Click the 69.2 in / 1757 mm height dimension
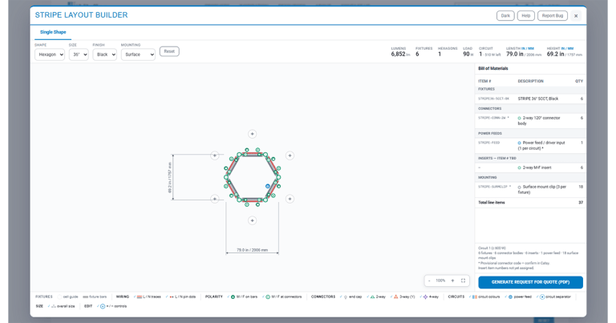The height and width of the screenshot is (323, 616). pos(170,177)
